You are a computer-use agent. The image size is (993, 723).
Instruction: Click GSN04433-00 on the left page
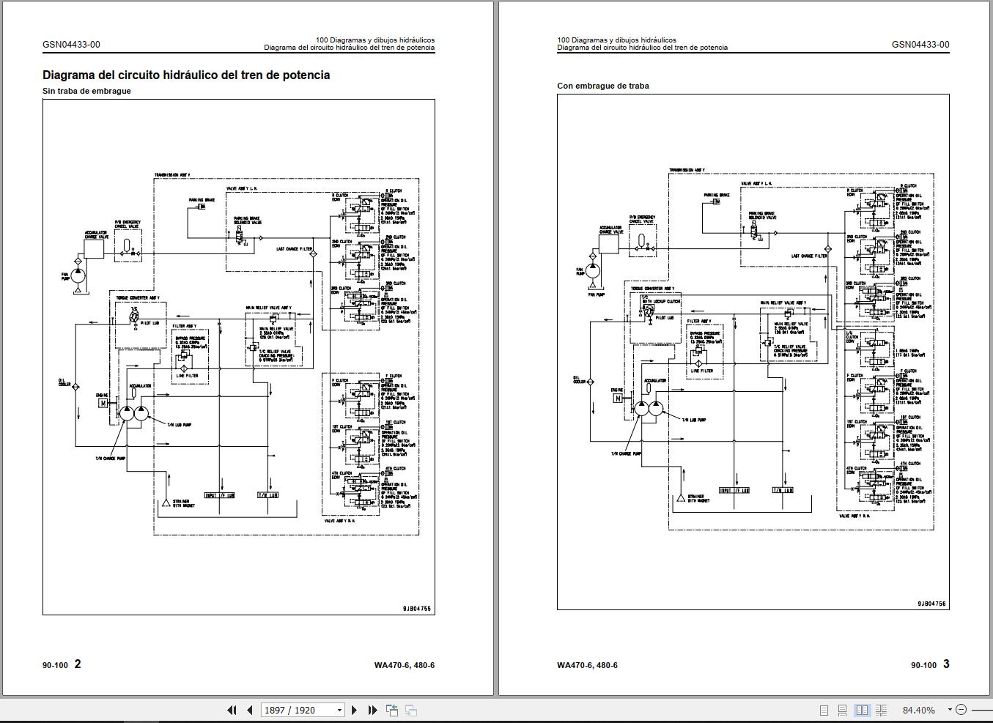[x=71, y=44]
